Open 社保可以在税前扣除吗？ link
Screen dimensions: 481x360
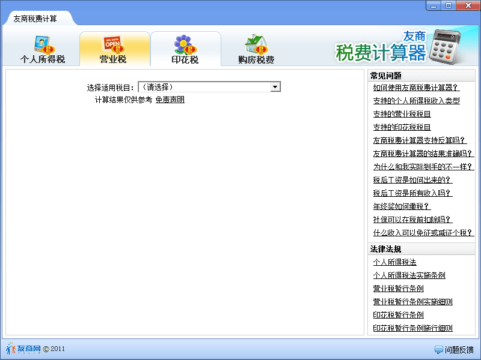[412, 219]
